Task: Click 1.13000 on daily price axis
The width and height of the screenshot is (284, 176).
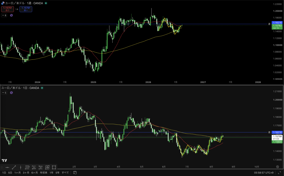Action: tap(278, 160)
